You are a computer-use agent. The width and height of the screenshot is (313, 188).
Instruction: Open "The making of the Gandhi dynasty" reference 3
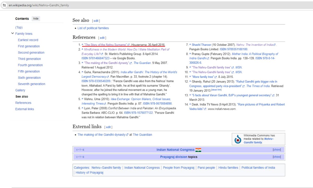click(x=108, y=63)
